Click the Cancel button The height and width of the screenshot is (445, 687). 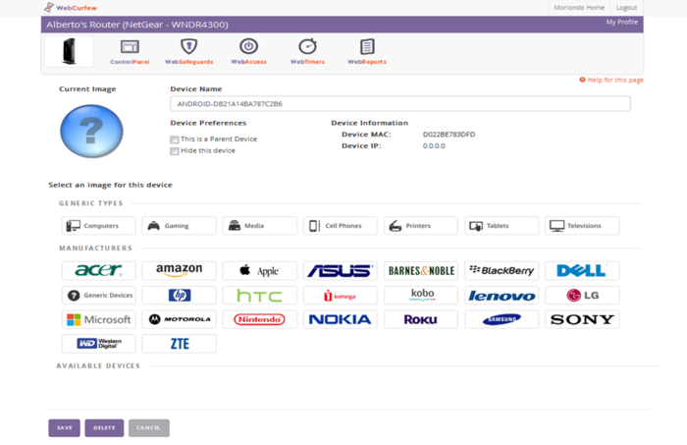[x=148, y=428]
